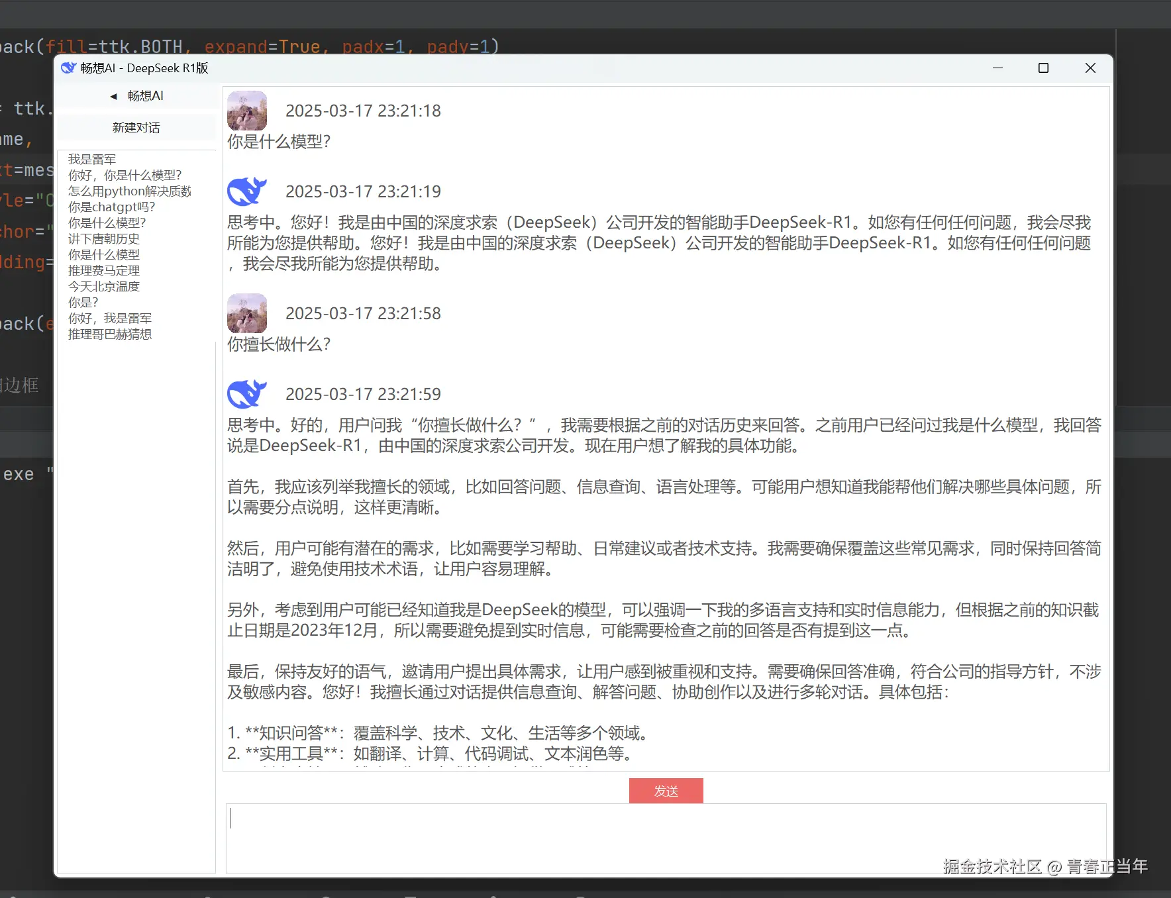Click the whale logo in the title bar
This screenshot has height=898, width=1171.
click(69, 68)
